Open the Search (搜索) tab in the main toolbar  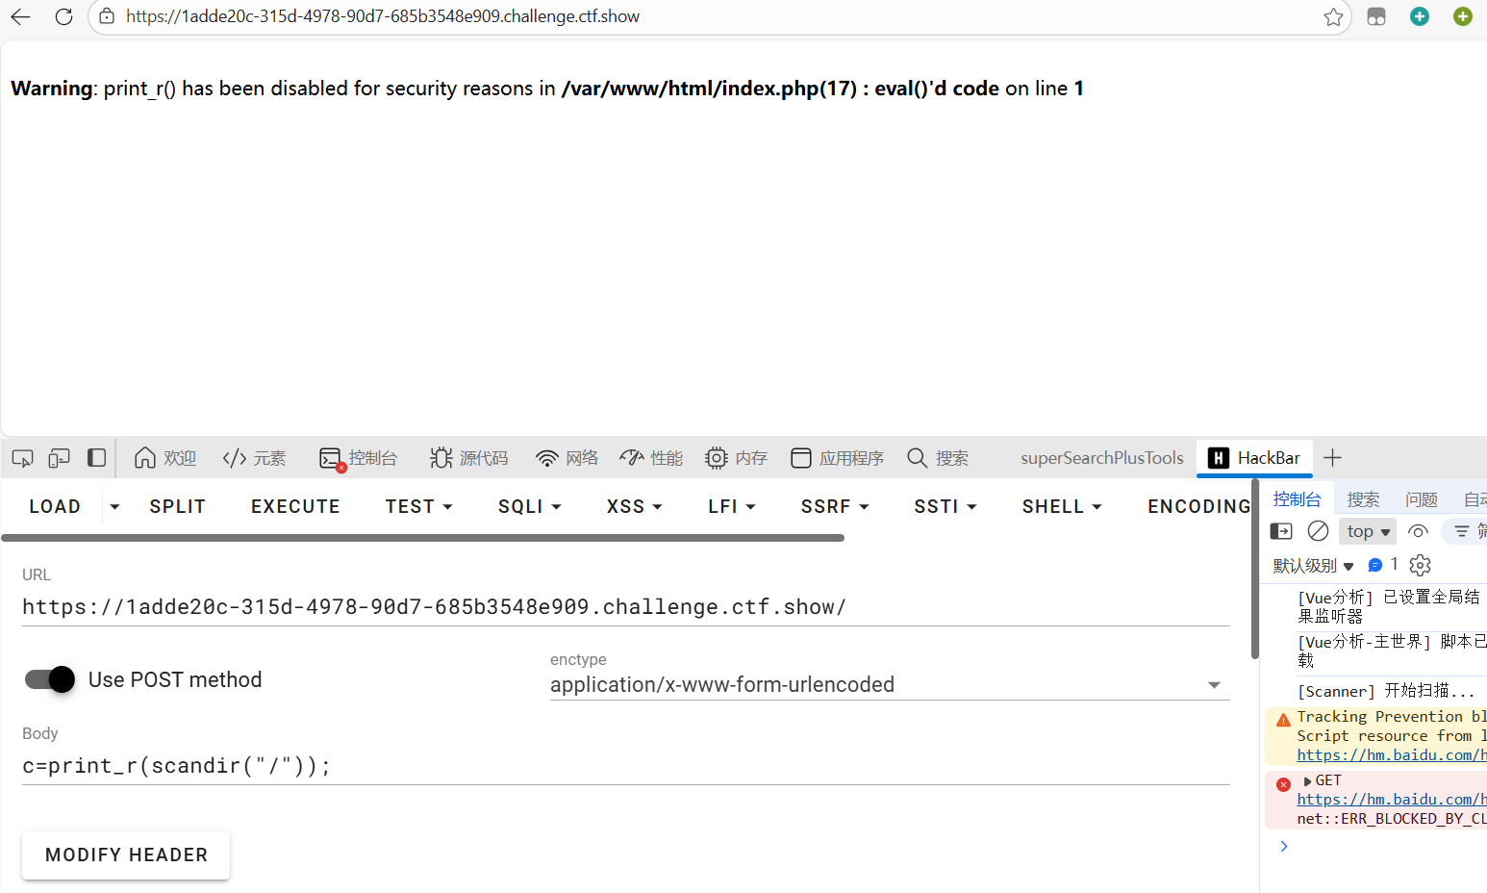(938, 458)
